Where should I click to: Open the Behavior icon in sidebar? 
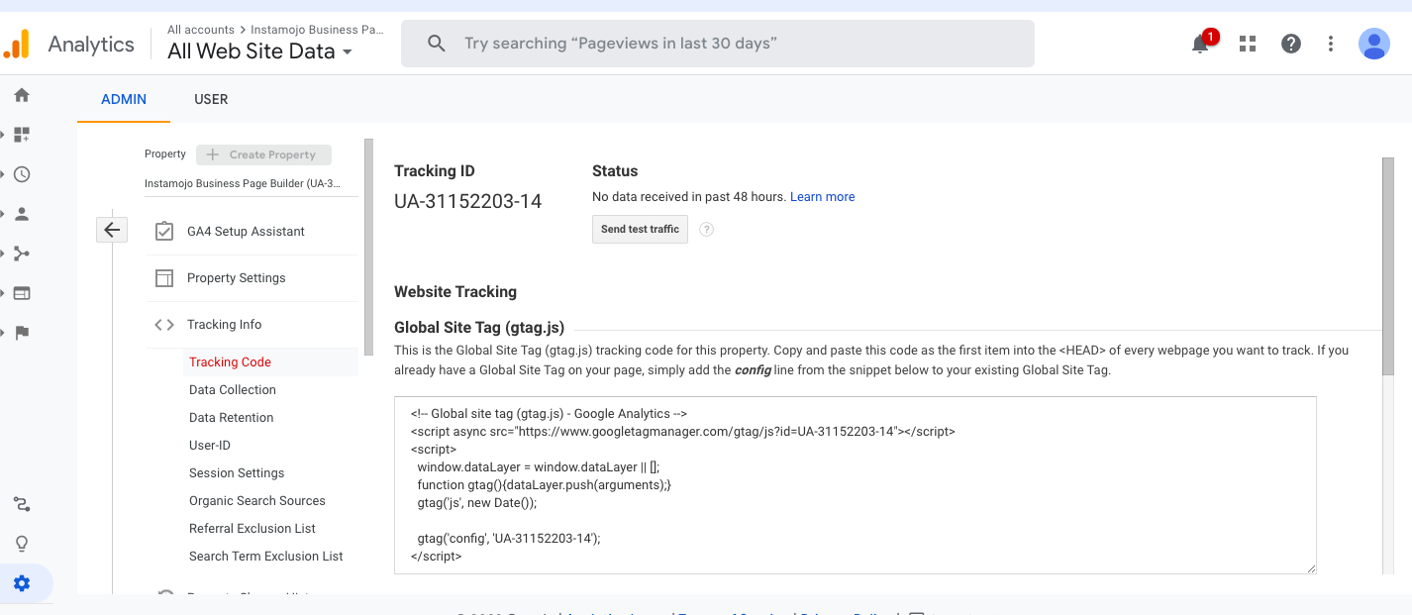22,293
